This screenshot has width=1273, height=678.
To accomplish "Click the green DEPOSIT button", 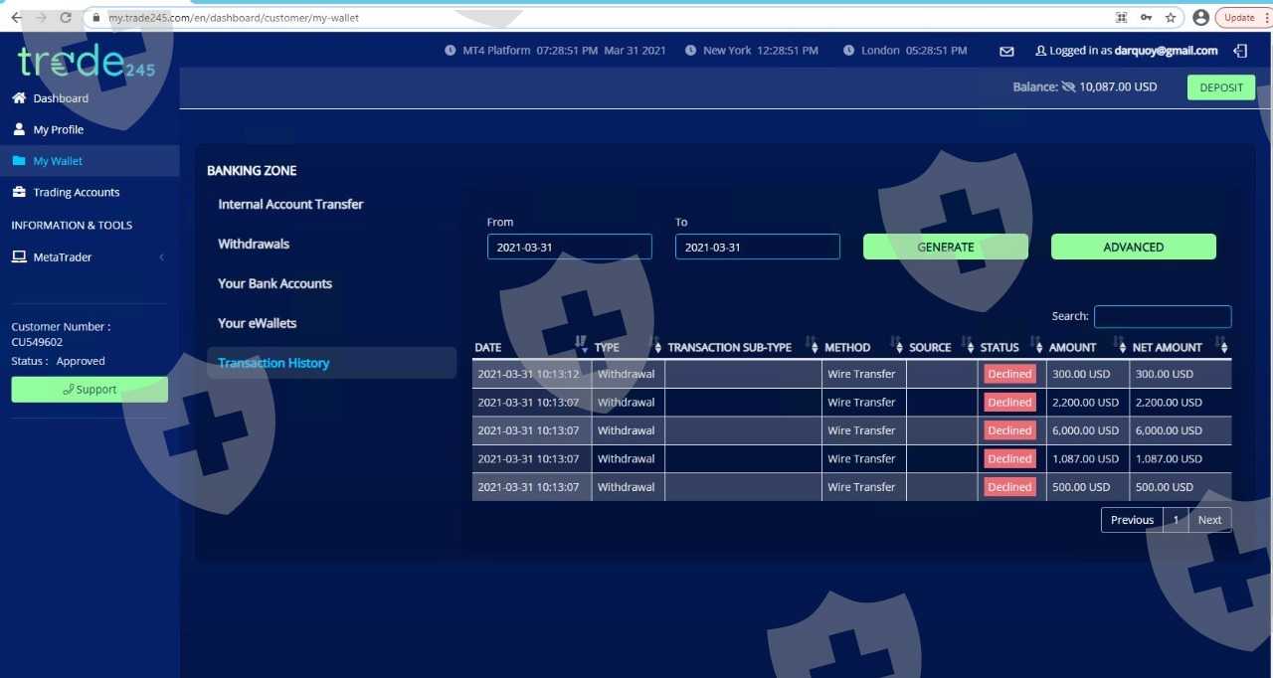I will coord(1221,87).
